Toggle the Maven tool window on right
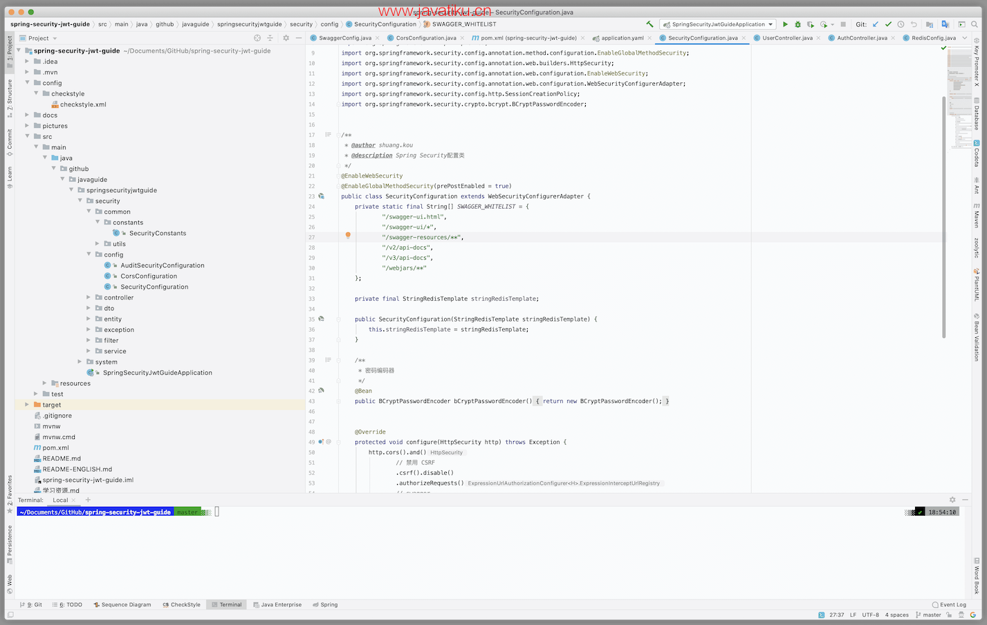This screenshot has width=987, height=625. (977, 216)
